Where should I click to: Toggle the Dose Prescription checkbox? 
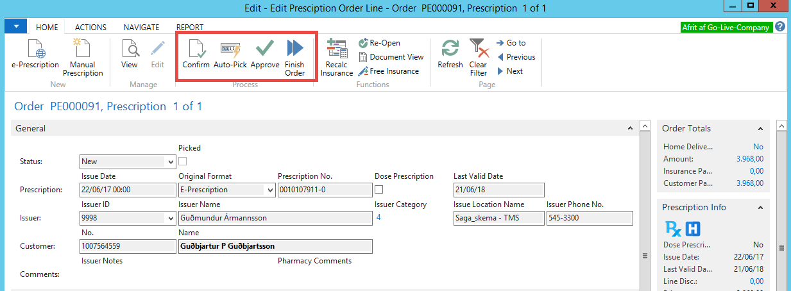coord(379,190)
